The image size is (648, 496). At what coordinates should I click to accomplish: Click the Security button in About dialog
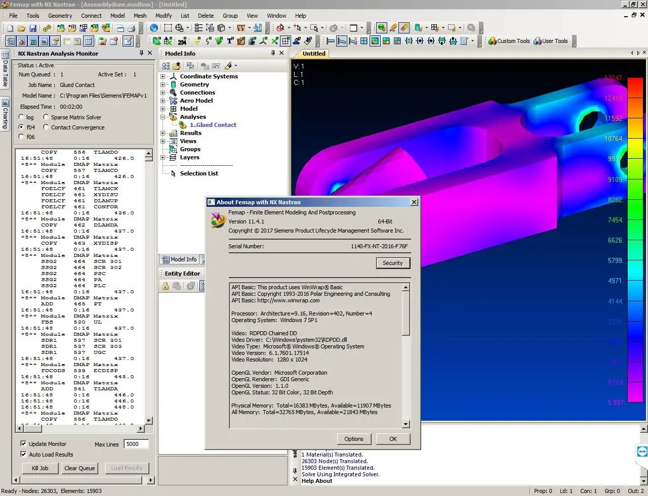click(x=393, y=263)
